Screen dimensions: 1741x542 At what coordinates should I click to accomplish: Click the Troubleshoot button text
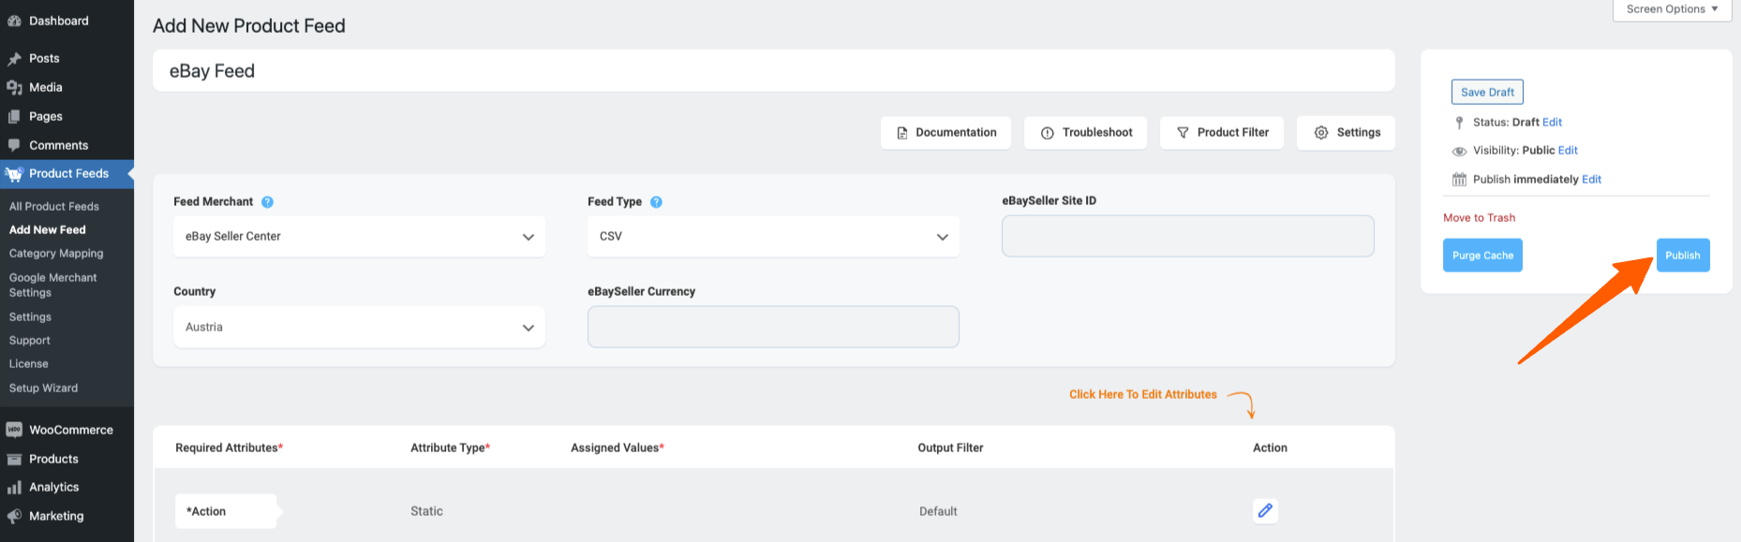click(x=1097, y=133)
